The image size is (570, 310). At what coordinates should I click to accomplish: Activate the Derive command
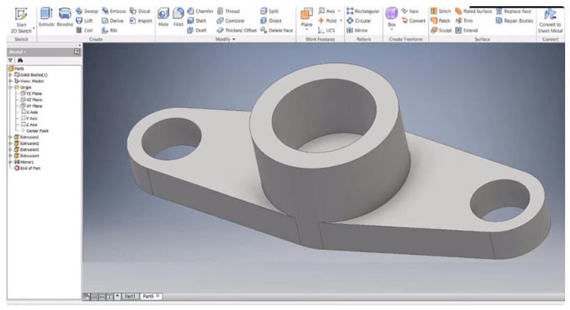[113, 21]
